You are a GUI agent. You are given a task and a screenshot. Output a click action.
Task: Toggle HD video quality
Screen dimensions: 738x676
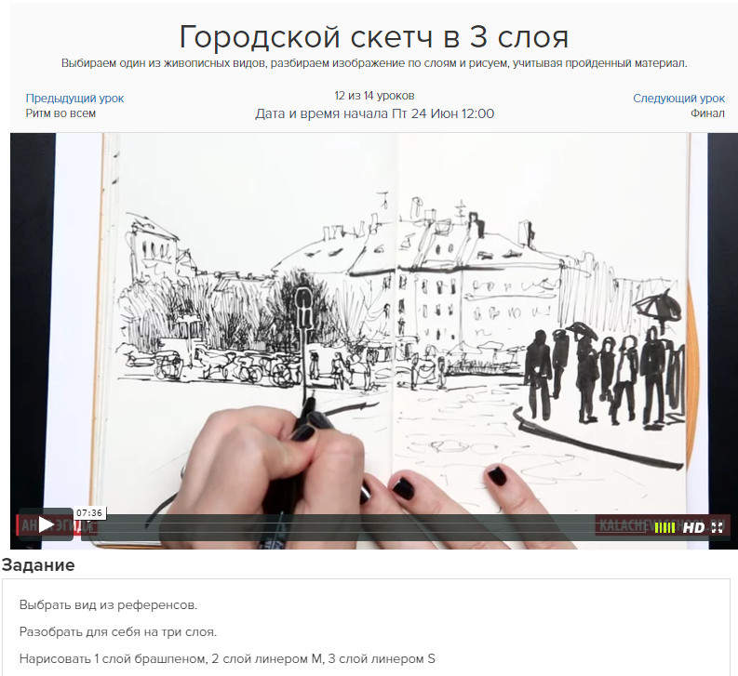[x=693, y=527]
